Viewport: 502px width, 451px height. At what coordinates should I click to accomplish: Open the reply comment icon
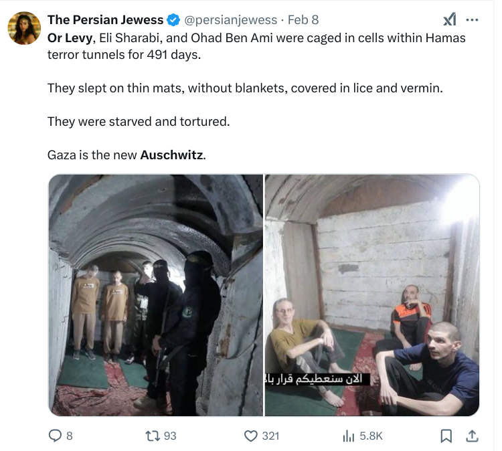point(55,436)
